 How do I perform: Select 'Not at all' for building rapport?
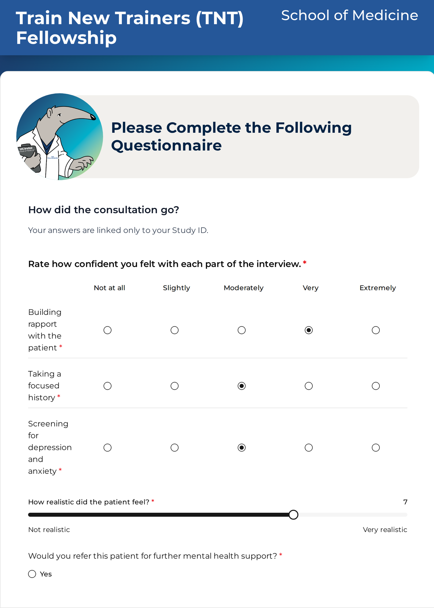point(108,330)
